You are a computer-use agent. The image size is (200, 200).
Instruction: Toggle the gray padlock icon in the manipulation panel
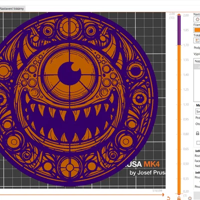click(197, 133)
